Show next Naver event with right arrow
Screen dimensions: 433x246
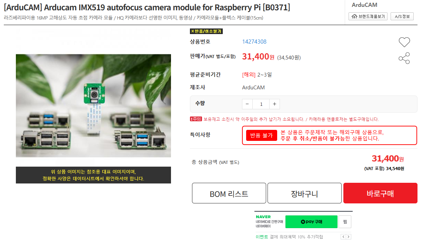(349, 237)
